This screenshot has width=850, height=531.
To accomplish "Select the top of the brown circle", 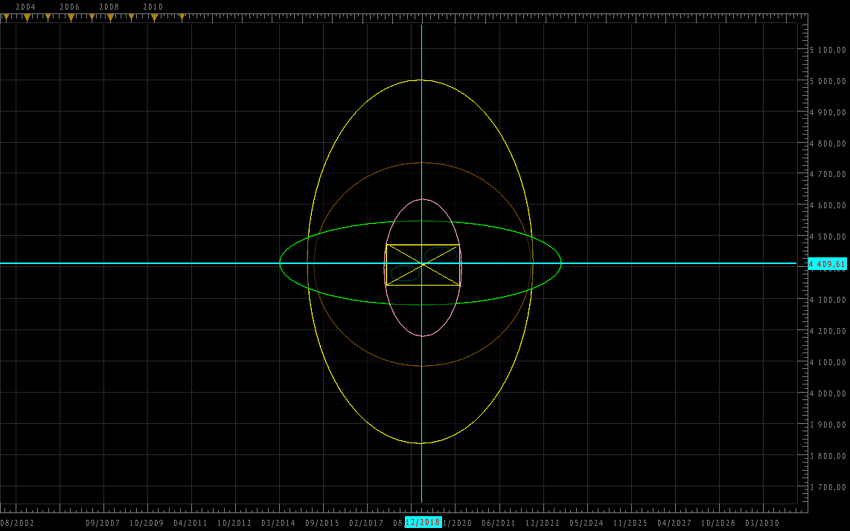I will coord(422,163).
